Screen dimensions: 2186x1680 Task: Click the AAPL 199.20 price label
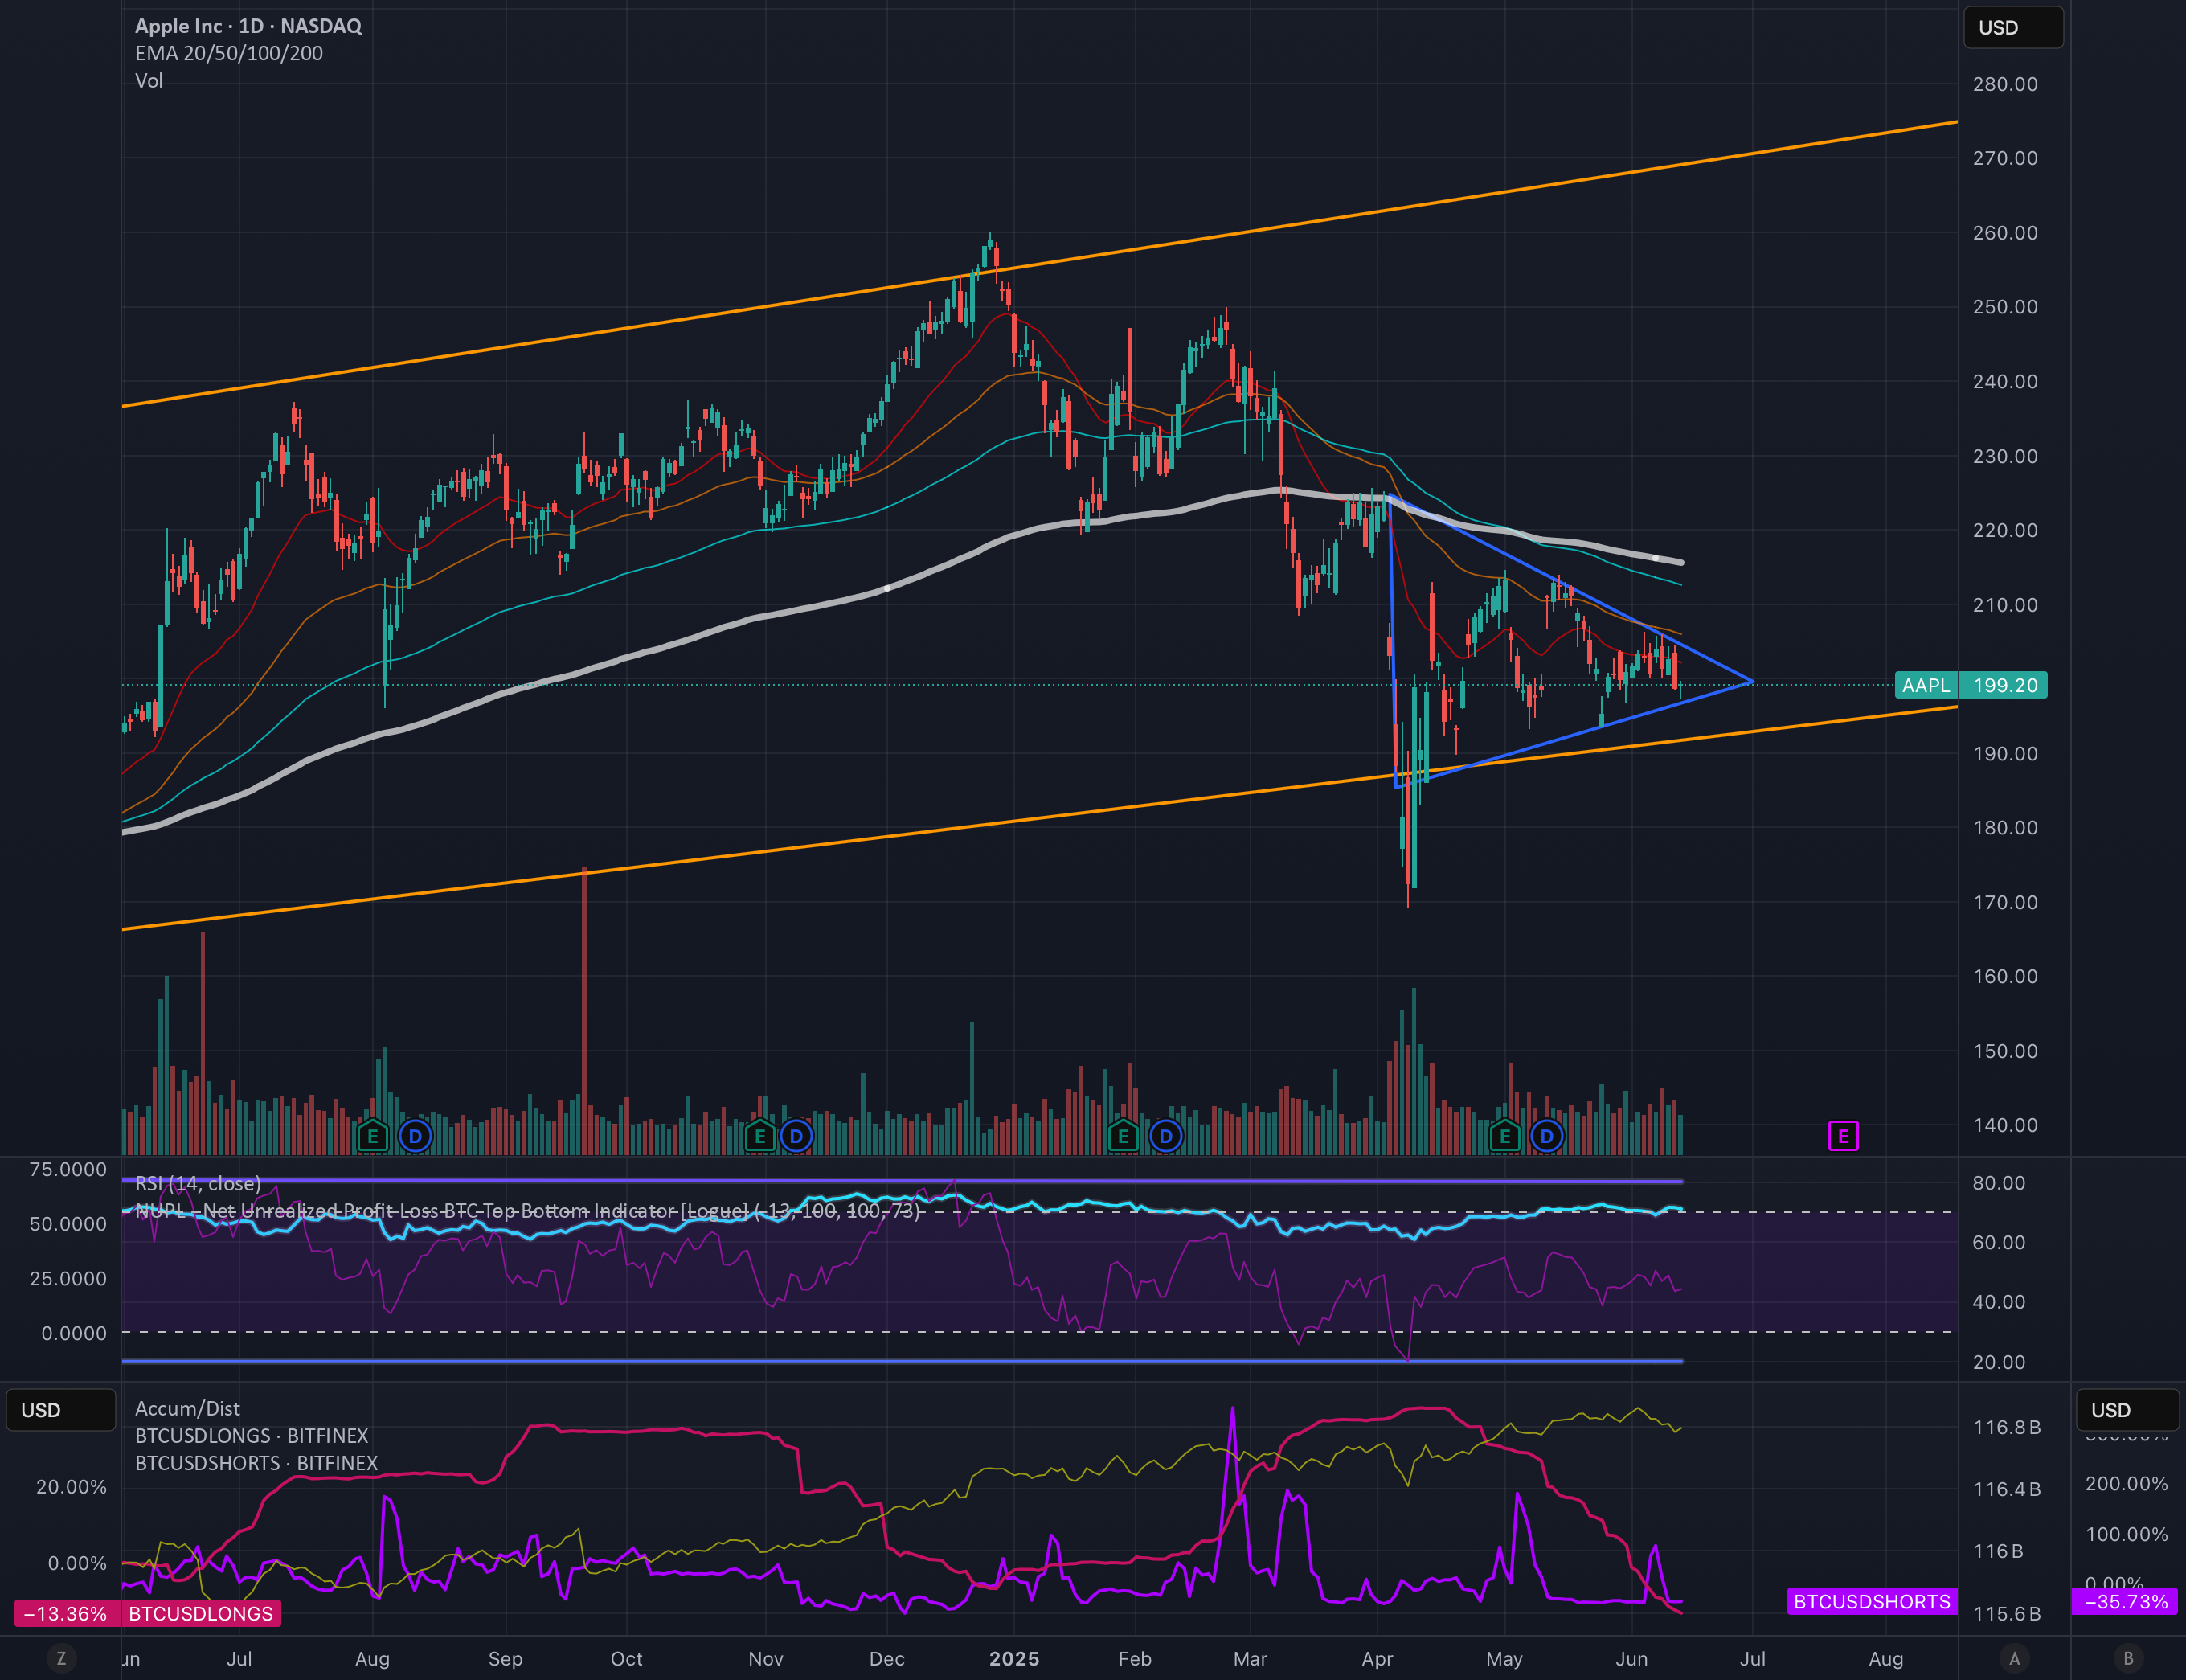point(1971,685)
